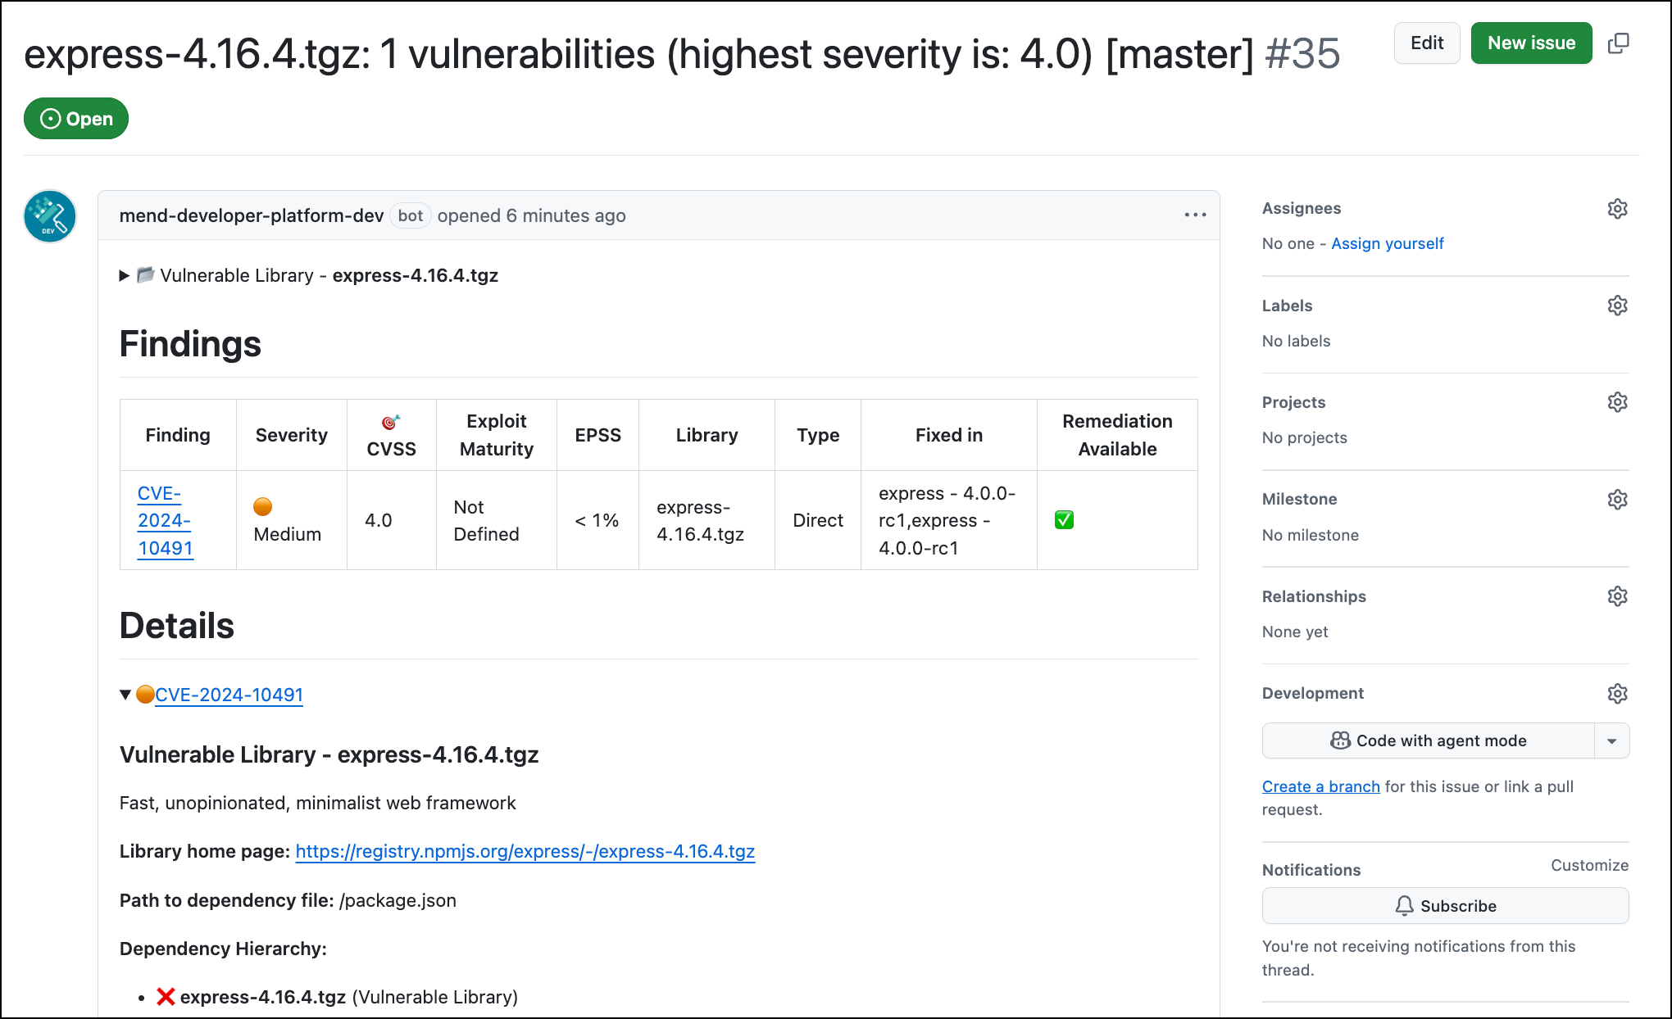Open the Assignees gear settings
1672x1019 pixels.
(1617, 209)
